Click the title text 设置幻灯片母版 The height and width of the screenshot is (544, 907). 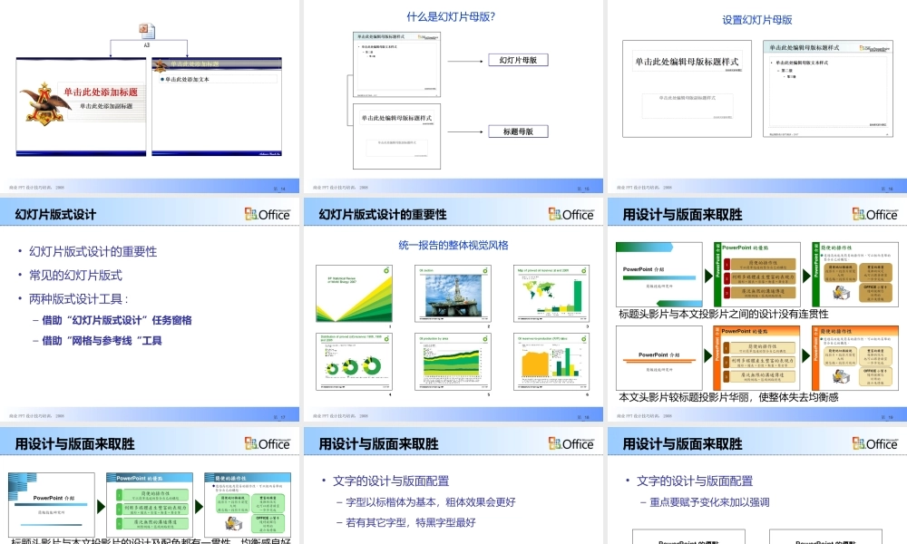[x=757, y=20]
